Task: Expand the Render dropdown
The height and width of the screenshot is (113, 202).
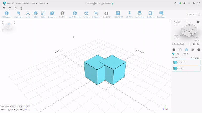Action: pyautogui.click(x=150, y=14)
